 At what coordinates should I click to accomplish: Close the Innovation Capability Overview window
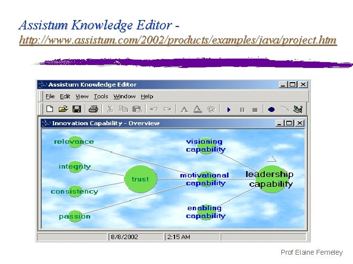300,123
